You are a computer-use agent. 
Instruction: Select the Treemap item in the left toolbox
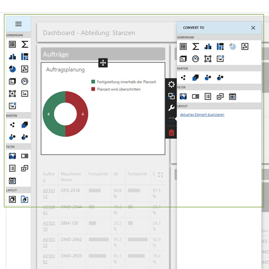tap(25, 56)
